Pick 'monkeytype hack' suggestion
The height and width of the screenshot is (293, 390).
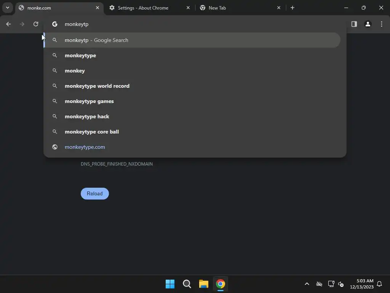pyautogui.click(x=192, y=116)
